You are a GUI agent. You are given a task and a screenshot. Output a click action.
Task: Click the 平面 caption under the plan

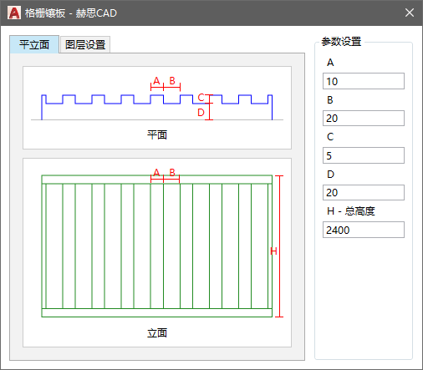coord(157,135)
